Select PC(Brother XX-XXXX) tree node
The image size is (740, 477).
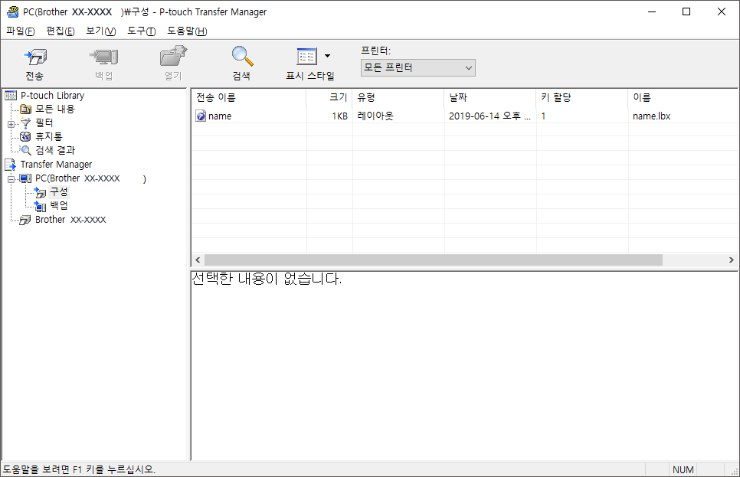point(90,178)
